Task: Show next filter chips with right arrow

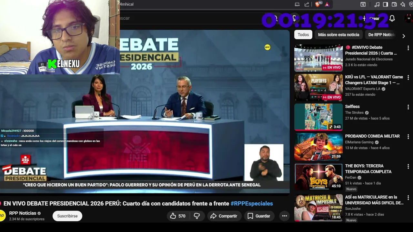Action: tap(403, 36)
